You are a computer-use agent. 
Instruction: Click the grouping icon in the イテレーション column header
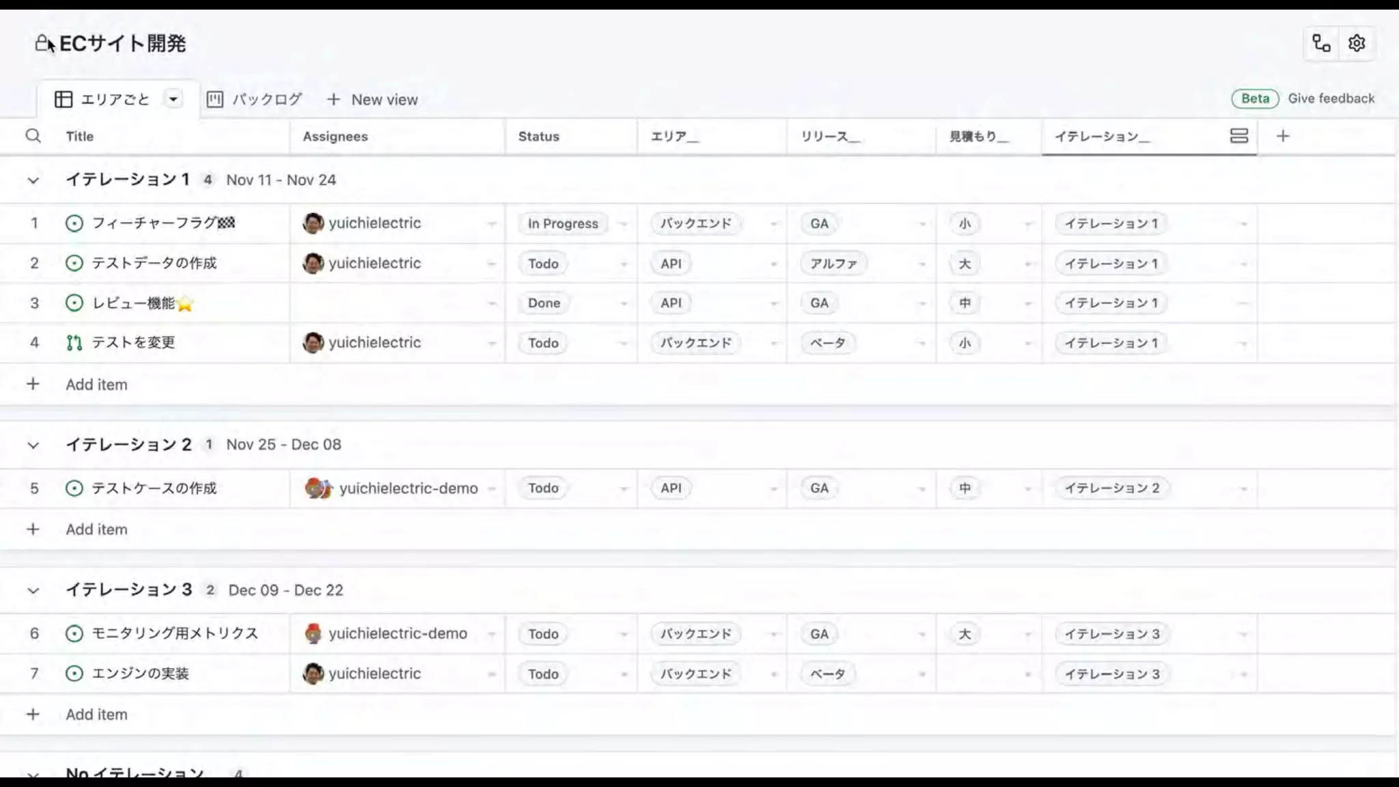[x=1238, y=136]
